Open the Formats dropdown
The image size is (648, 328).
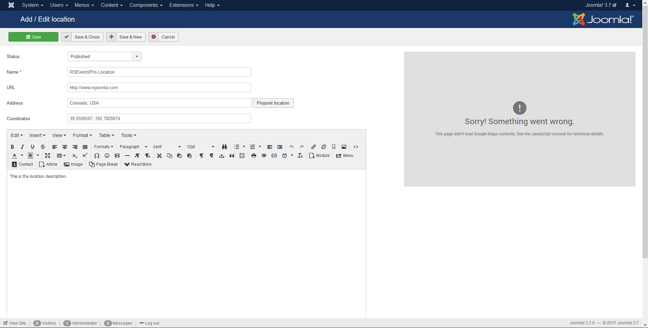coord(104,147)
